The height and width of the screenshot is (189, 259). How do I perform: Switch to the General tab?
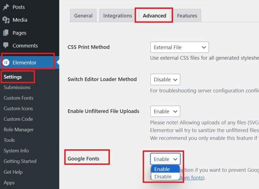pyautogui.click(x=83, y=16)
